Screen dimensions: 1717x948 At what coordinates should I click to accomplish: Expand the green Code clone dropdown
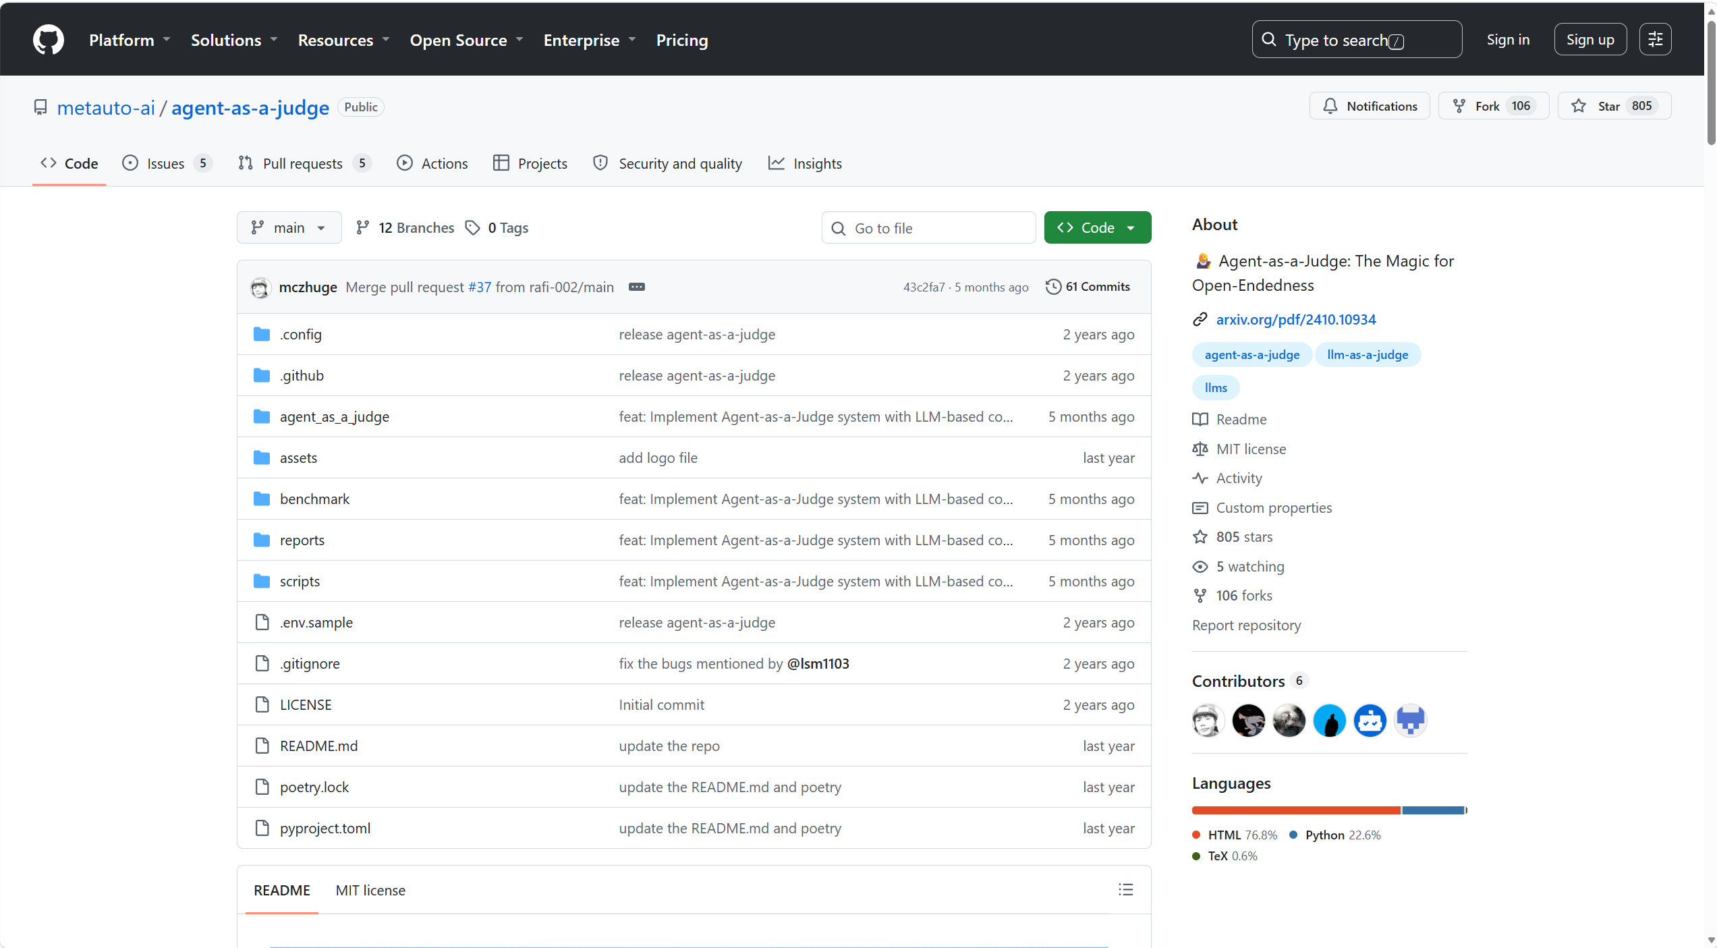point(1097,228)
